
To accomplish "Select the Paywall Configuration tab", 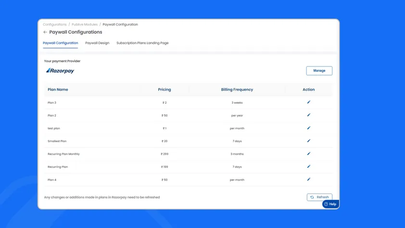I will (x=60, y=43).
